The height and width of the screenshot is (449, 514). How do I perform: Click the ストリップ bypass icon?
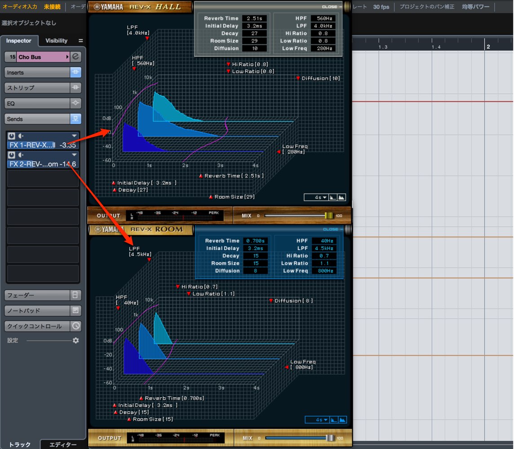75,88
